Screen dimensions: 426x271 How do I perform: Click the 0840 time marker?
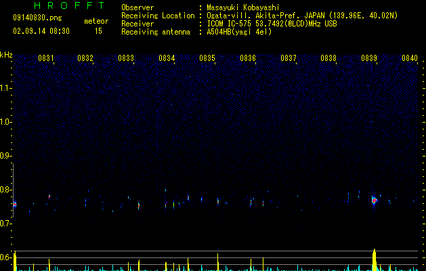click(410, 58)
